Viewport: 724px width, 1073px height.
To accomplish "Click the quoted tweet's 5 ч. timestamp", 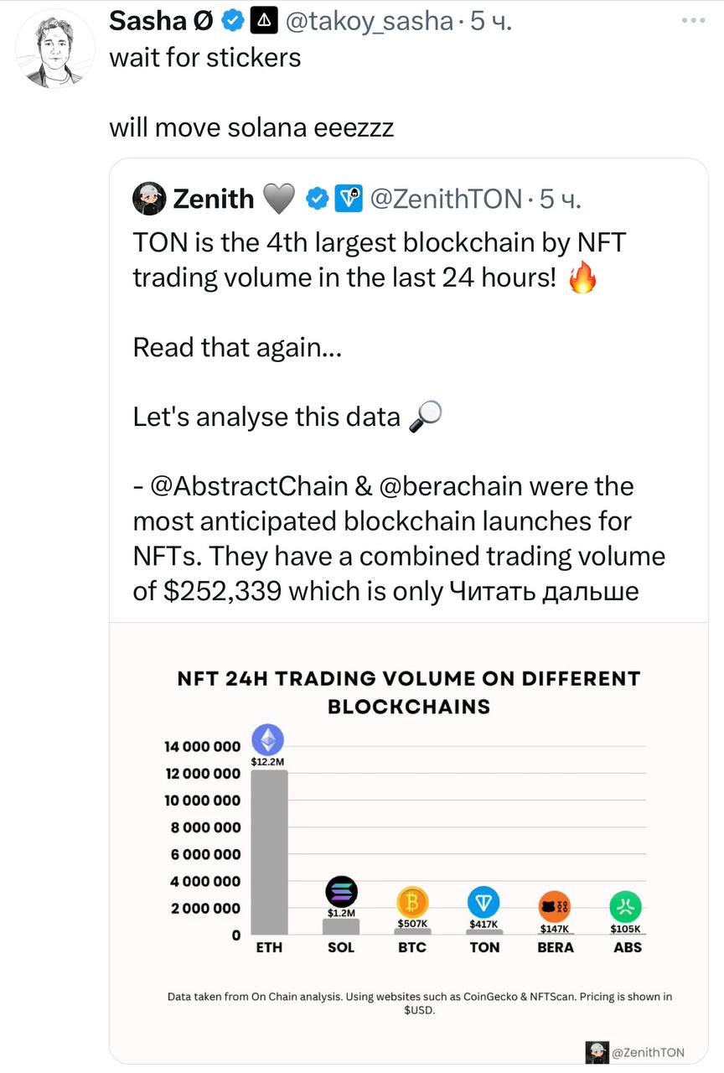I will [x=560, y=198].
